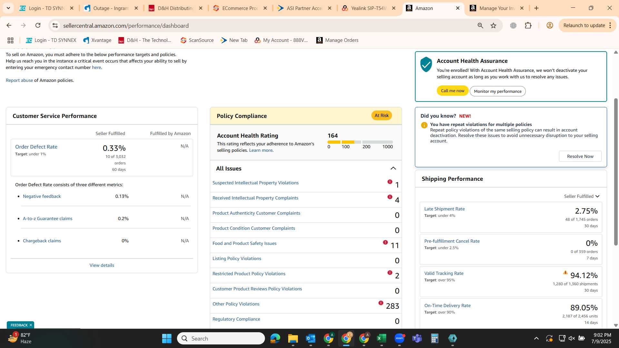Click the Account Health Rating progress bar
Viewport: 619px width, 348px height.
click(x=360, y=142)
